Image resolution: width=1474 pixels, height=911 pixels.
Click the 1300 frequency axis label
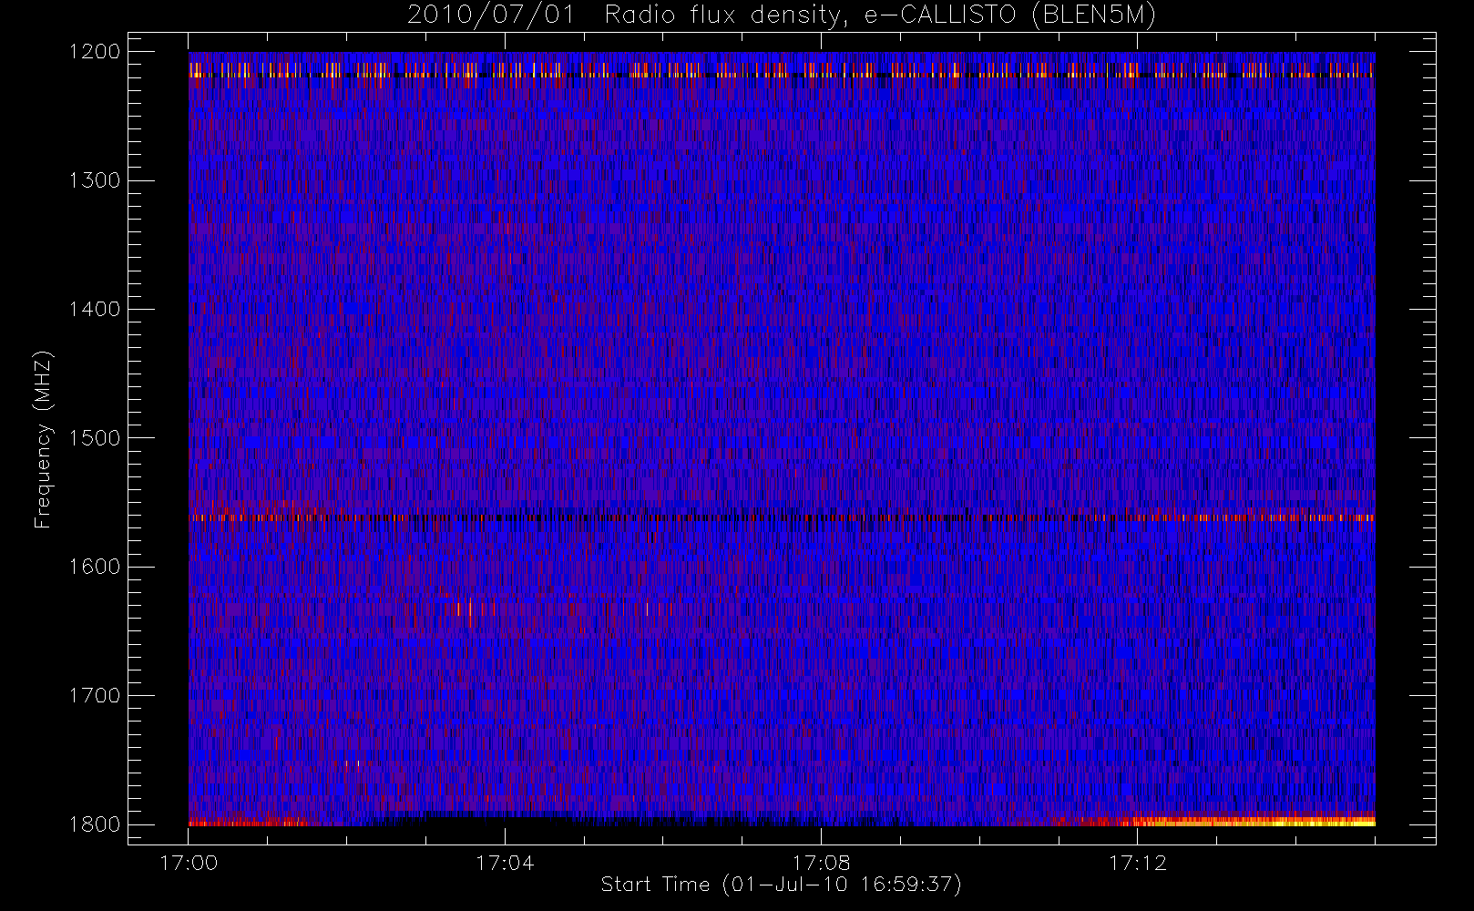[95, 180]
